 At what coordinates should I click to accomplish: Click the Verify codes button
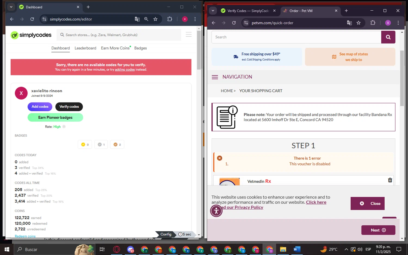[69, 107]
